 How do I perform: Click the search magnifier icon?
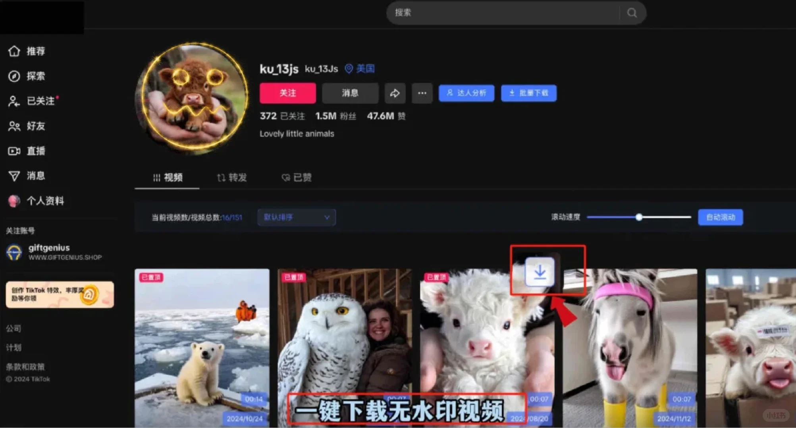pos(631,13)
